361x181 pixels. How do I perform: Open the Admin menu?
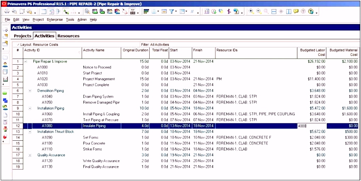82,20
